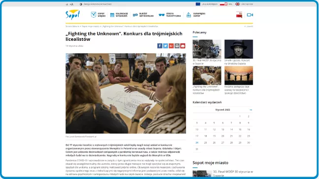Open the main article photo of students
This screenshot has height=179, width=319.
(x=126, y=93)
